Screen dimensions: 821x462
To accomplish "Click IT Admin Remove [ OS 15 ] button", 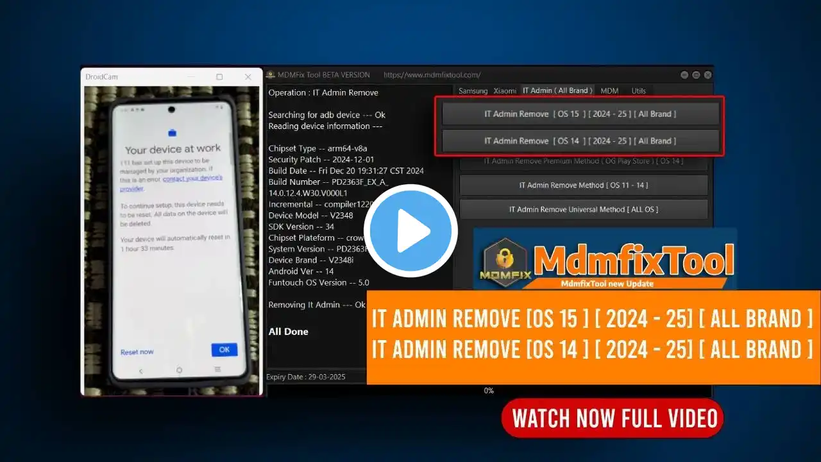I will coord(580,114).
